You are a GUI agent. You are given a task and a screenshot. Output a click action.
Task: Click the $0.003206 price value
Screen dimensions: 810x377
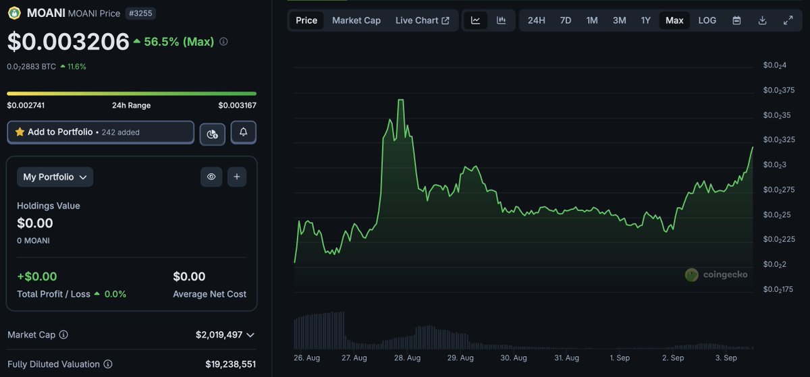[68, 42]
